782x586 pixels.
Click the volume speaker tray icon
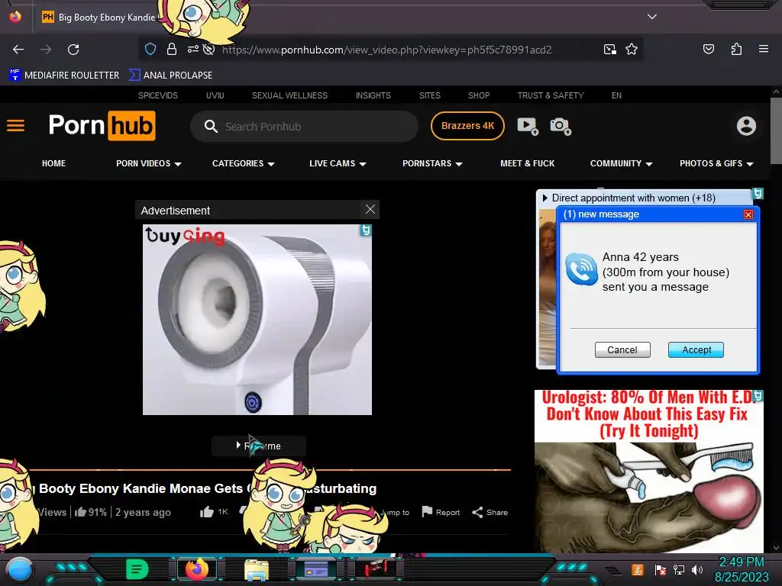(697, 569)
